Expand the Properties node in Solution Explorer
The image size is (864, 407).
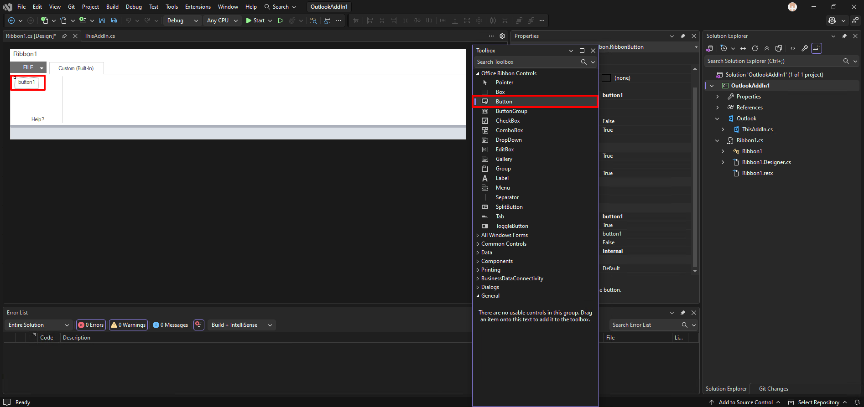(x=718, y=97)
